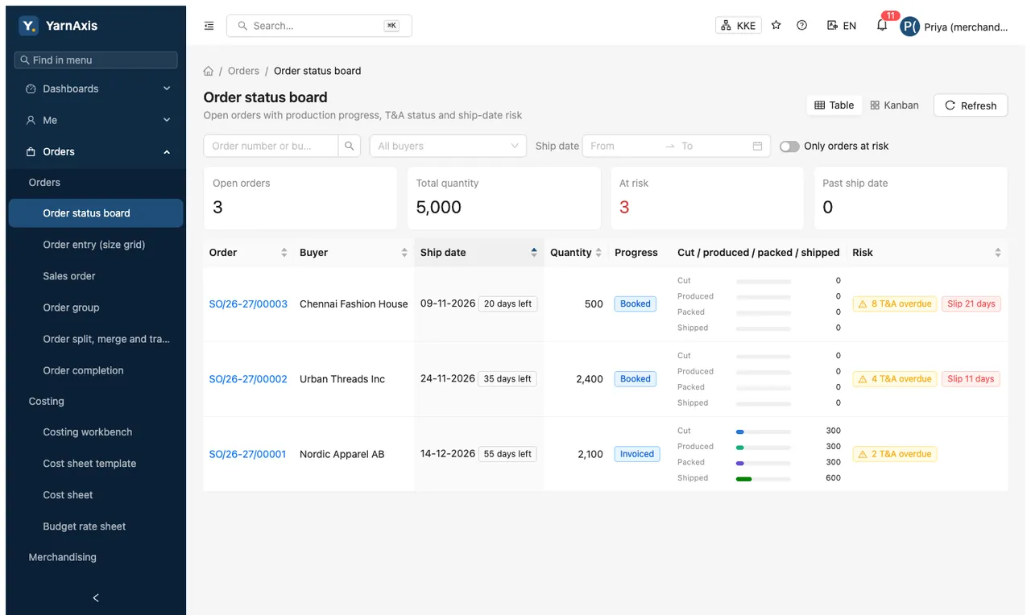Click the 8 T&A overdue tag
This screenshot has height=615, width=1031.
click(x=895, y=304)
